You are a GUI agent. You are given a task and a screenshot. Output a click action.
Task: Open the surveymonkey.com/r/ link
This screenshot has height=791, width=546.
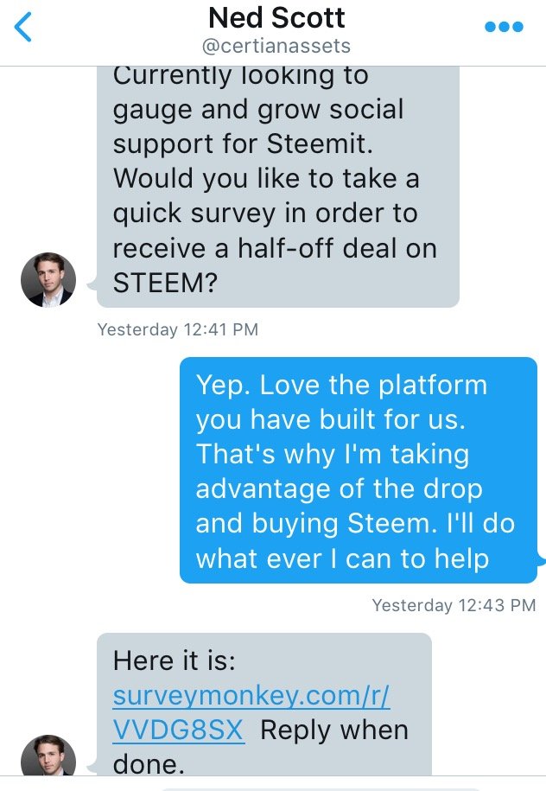(x=251, y=696)
